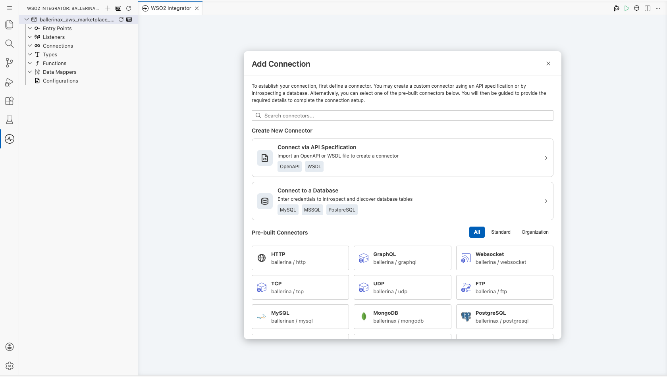The height and width of the screenshot is (377, 667).
Task: Click the PostgreSQL tag under Connect to a Database
Action: click(x=342, y=210)
